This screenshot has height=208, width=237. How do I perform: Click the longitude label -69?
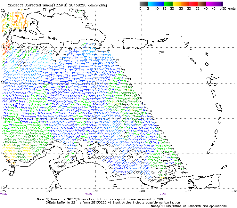[95, 191]
